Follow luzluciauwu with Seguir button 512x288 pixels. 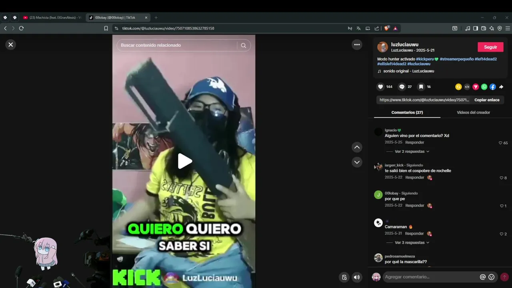490,47
